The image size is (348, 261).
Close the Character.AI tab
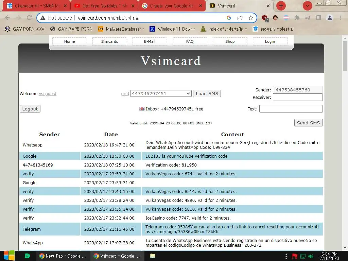(65, 6)
